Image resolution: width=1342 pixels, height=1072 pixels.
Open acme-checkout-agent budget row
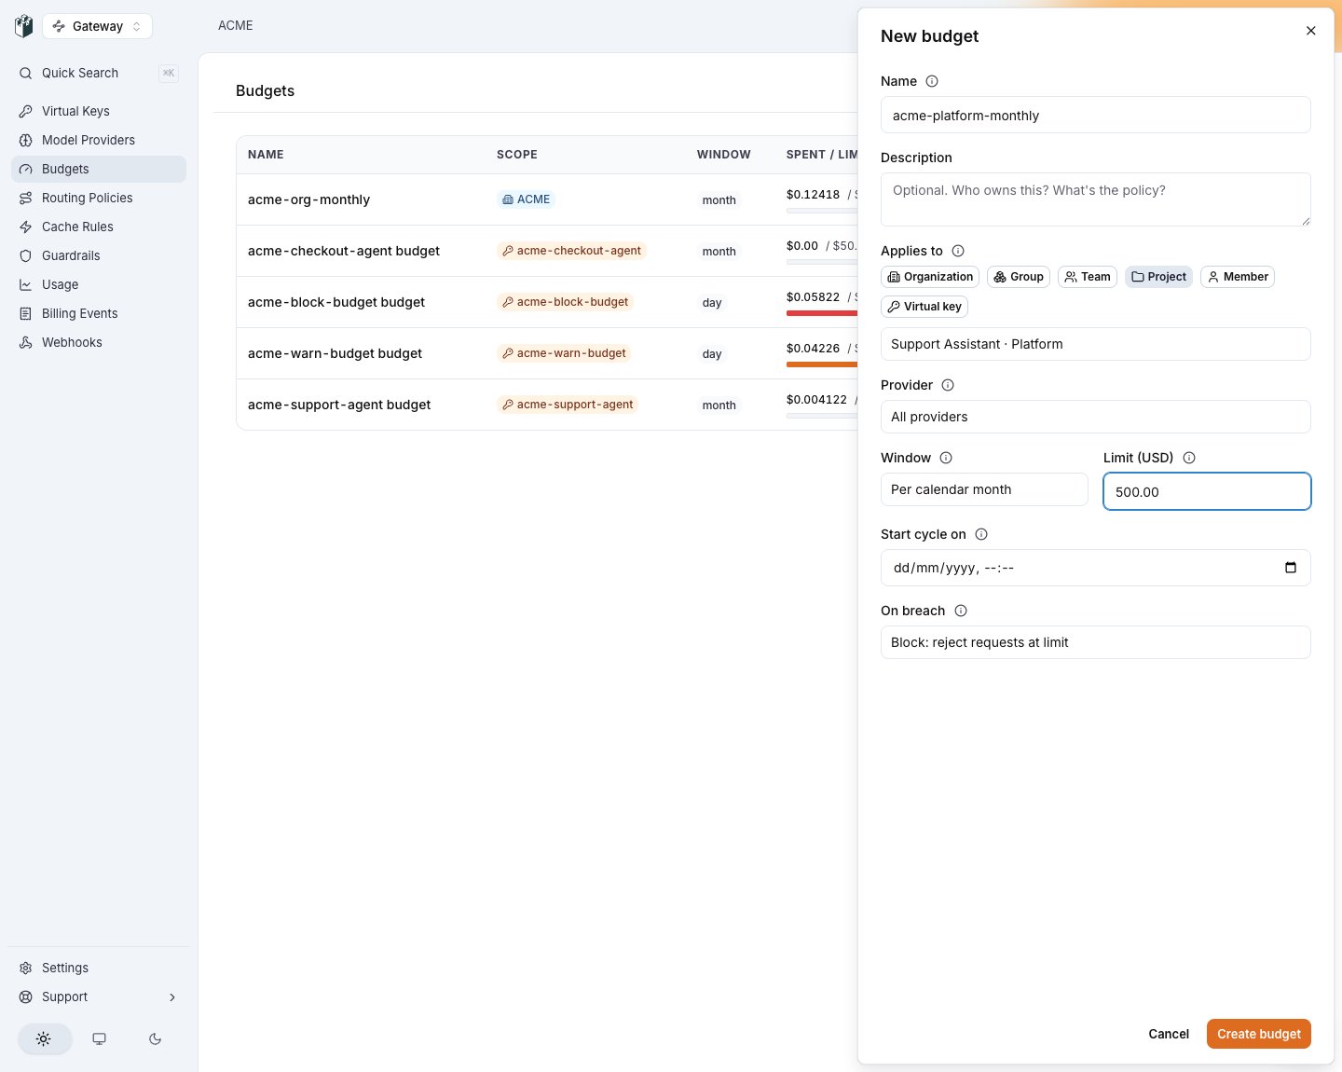tap(547, 251)
